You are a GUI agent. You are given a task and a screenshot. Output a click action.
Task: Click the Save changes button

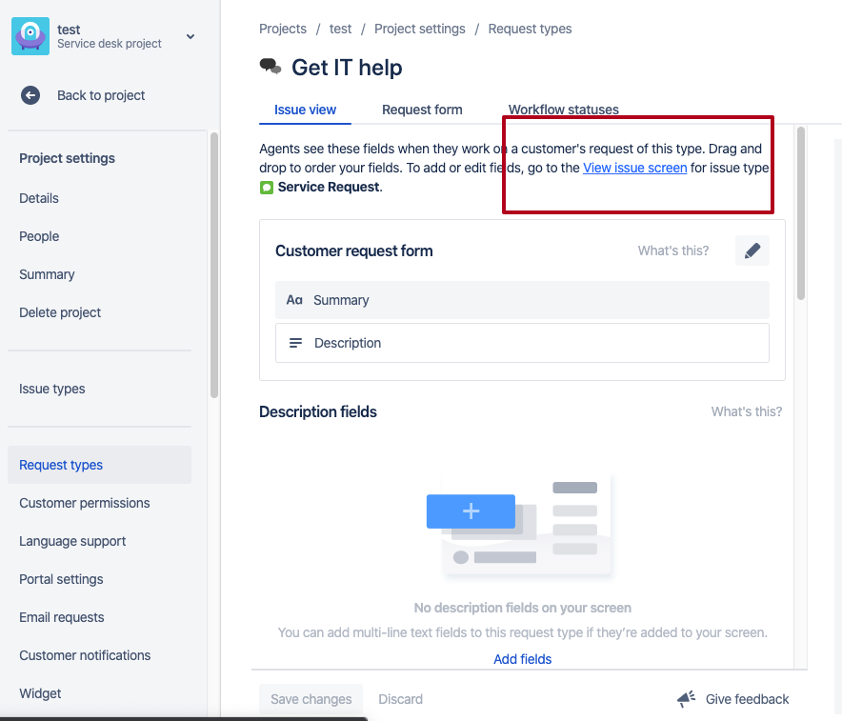click(x=311, y=699)
